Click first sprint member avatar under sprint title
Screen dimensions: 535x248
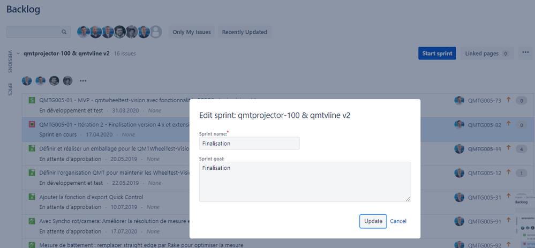[x=27, y=81]
